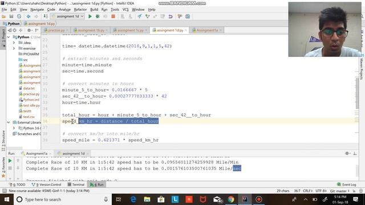Close the assingment 1d.py editor tab
This screenshot has height=205, width=365.
point(186,30)
